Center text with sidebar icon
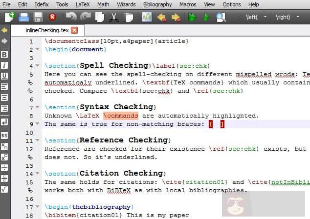This screenshot has height=219, width=310. click(4, 98)
